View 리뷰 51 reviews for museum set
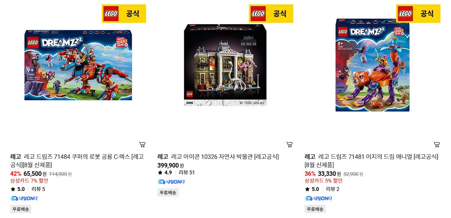 187,172
